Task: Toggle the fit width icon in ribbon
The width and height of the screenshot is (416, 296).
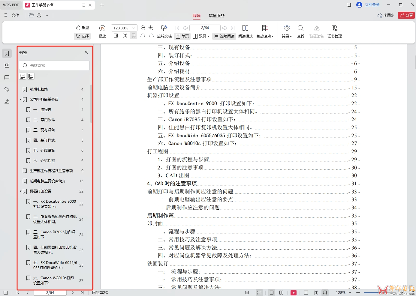Action: (134, 36)
